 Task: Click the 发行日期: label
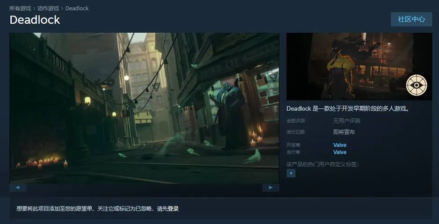pyautogui.click(x=296, y=132)
